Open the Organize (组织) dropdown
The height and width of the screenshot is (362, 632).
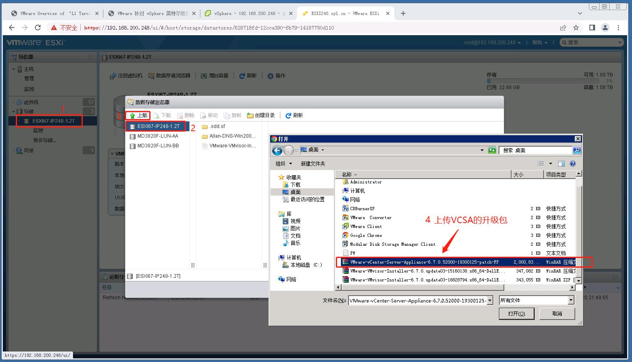(284, 164)
